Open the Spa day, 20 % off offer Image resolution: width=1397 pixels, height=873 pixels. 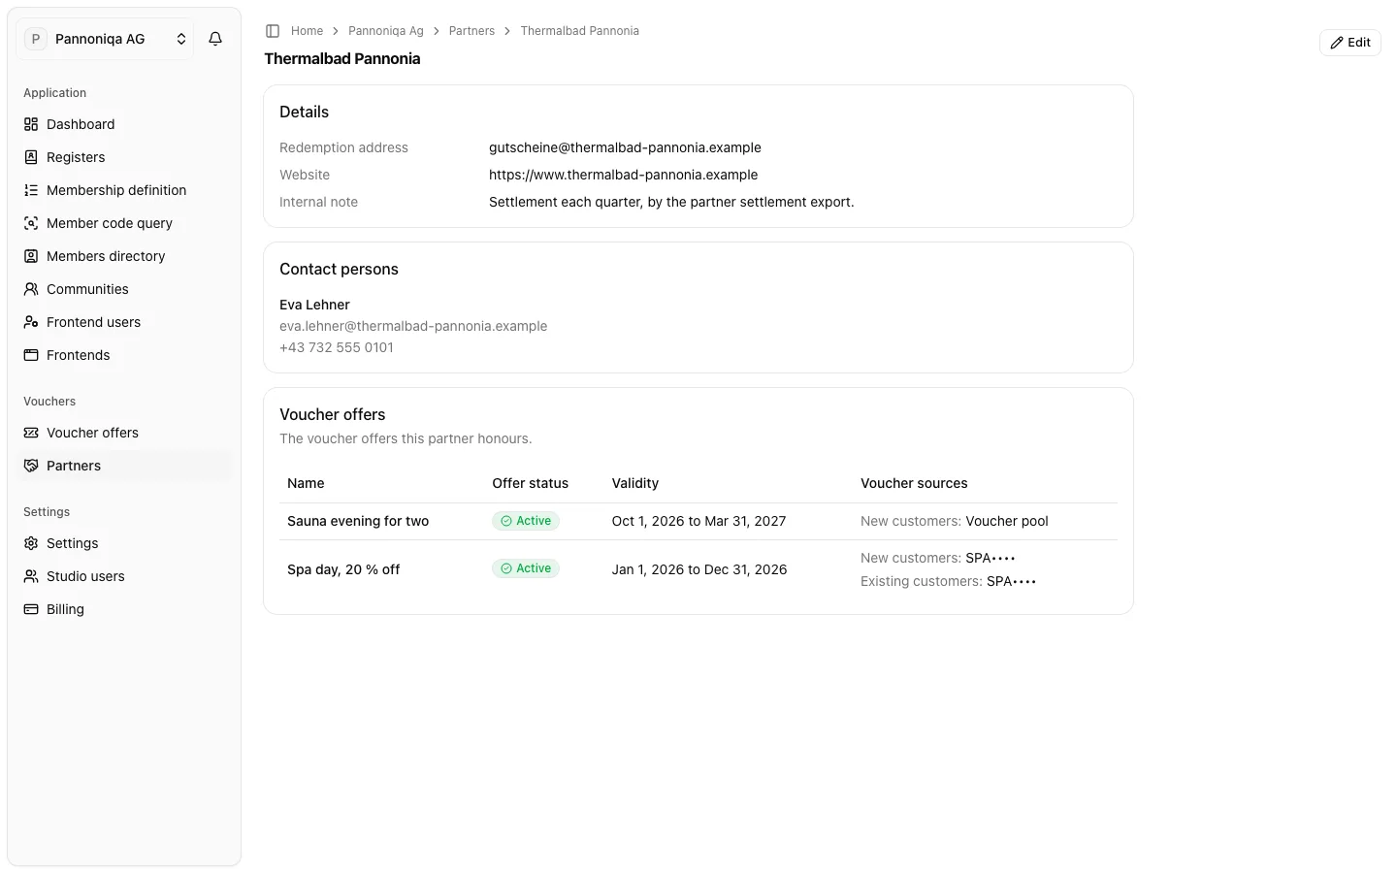point(343,569)
